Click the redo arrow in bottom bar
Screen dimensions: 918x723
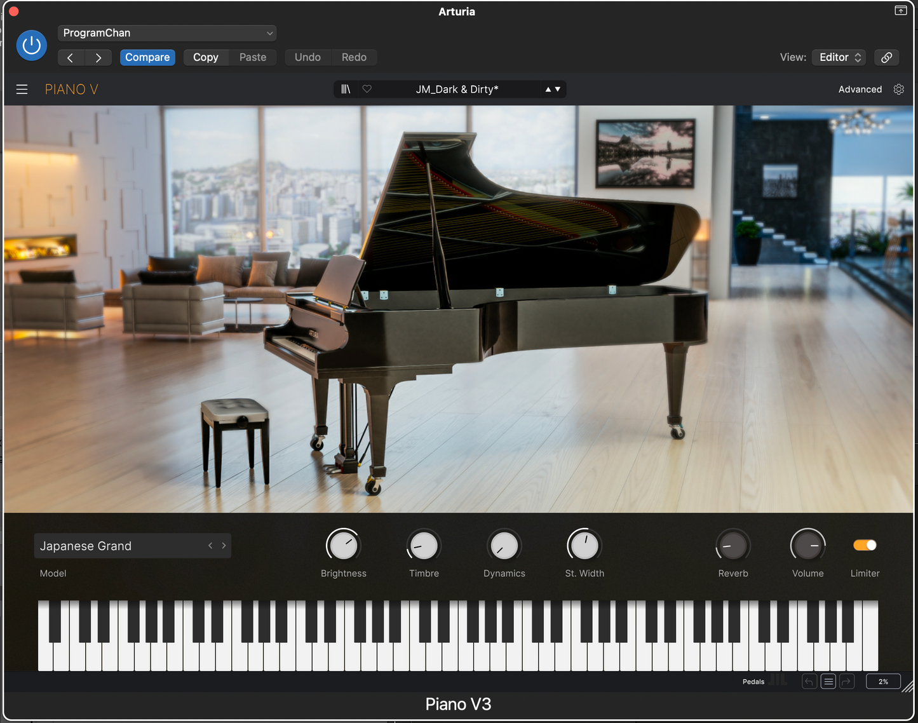(847, 682)
